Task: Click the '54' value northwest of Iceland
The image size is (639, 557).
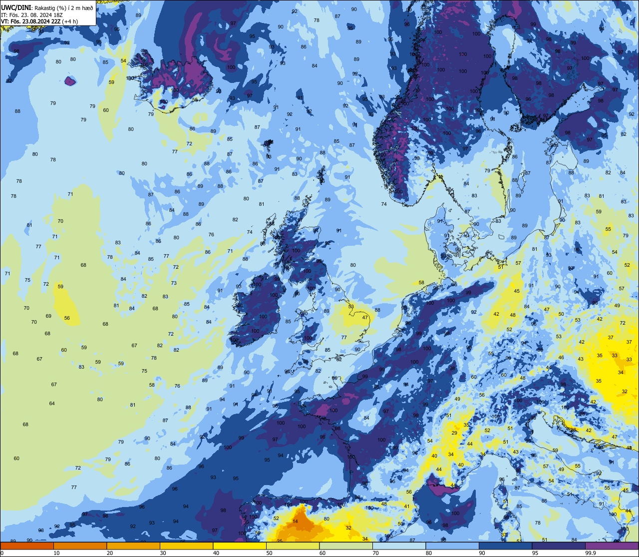Action: 123,61
